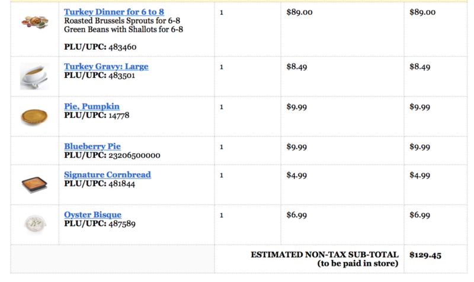Image resolution: width=474 pixels, height=282 pixels.
Task: Click the cornbread pan thumbnail image
Action: pos(34,184)
